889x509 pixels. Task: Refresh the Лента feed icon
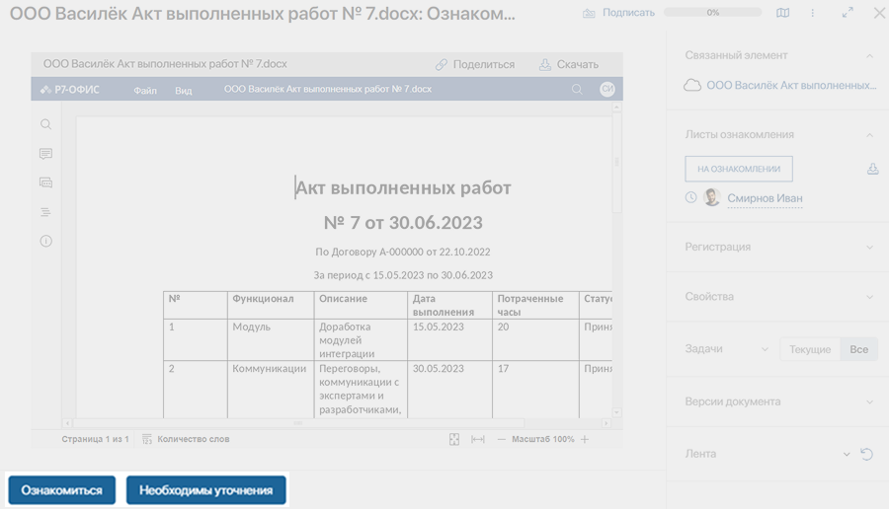866,454
